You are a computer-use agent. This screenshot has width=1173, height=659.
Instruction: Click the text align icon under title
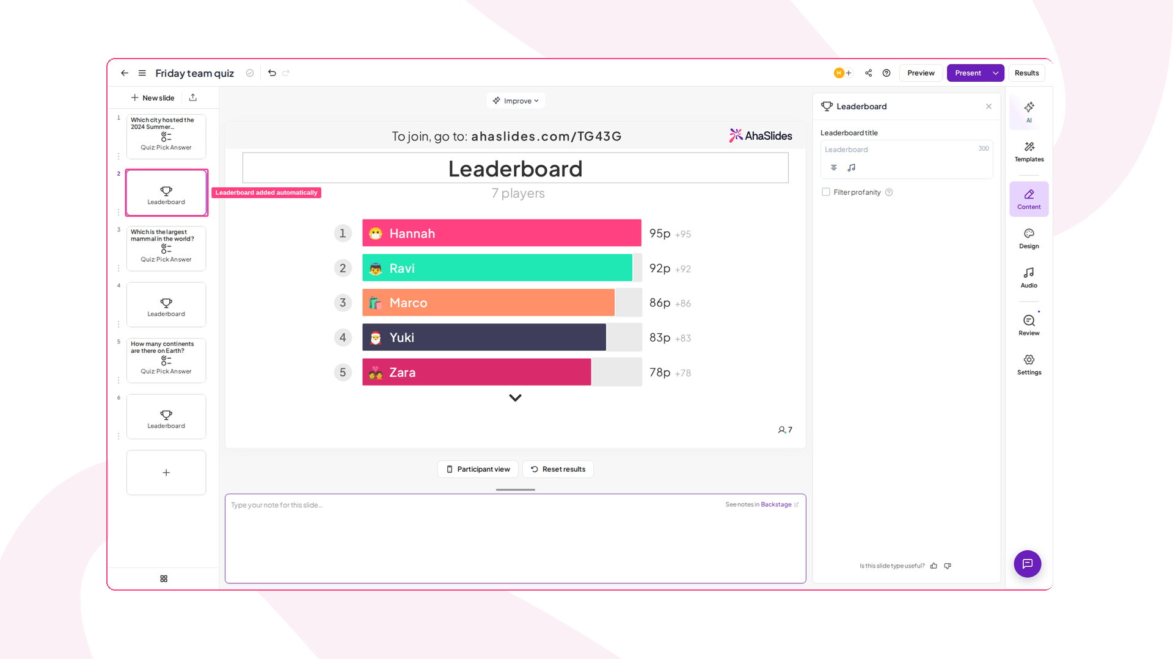(x=834, y=168)
